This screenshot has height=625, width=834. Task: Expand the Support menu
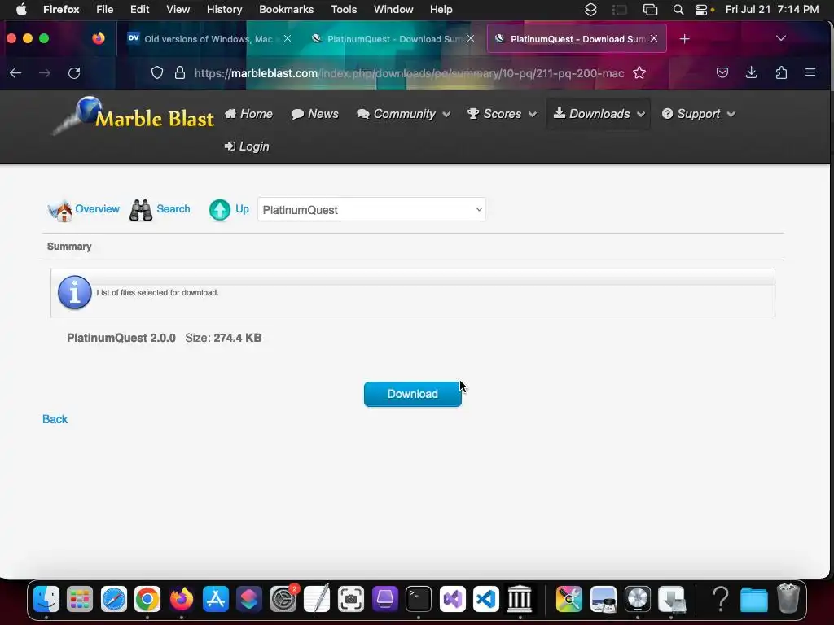coord(698,114)
